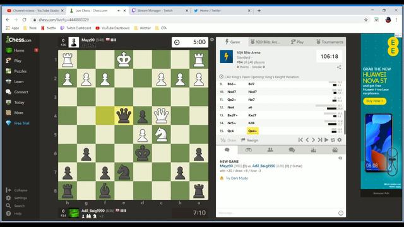This screenshot has width=404, height=227.
Task: Open emoji picker in chat
Action: (341, 213)
